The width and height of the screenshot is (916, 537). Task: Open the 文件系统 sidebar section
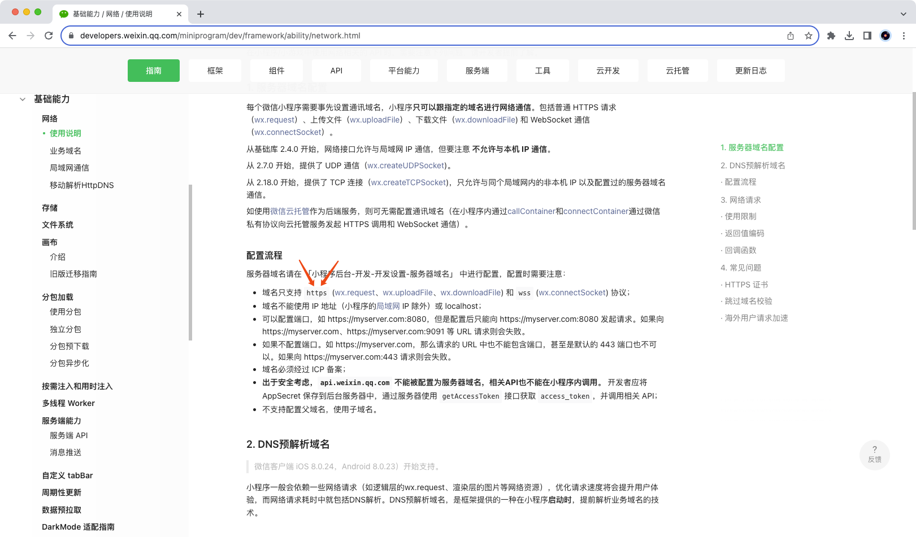pyautogui.click(x=58, y=225)
